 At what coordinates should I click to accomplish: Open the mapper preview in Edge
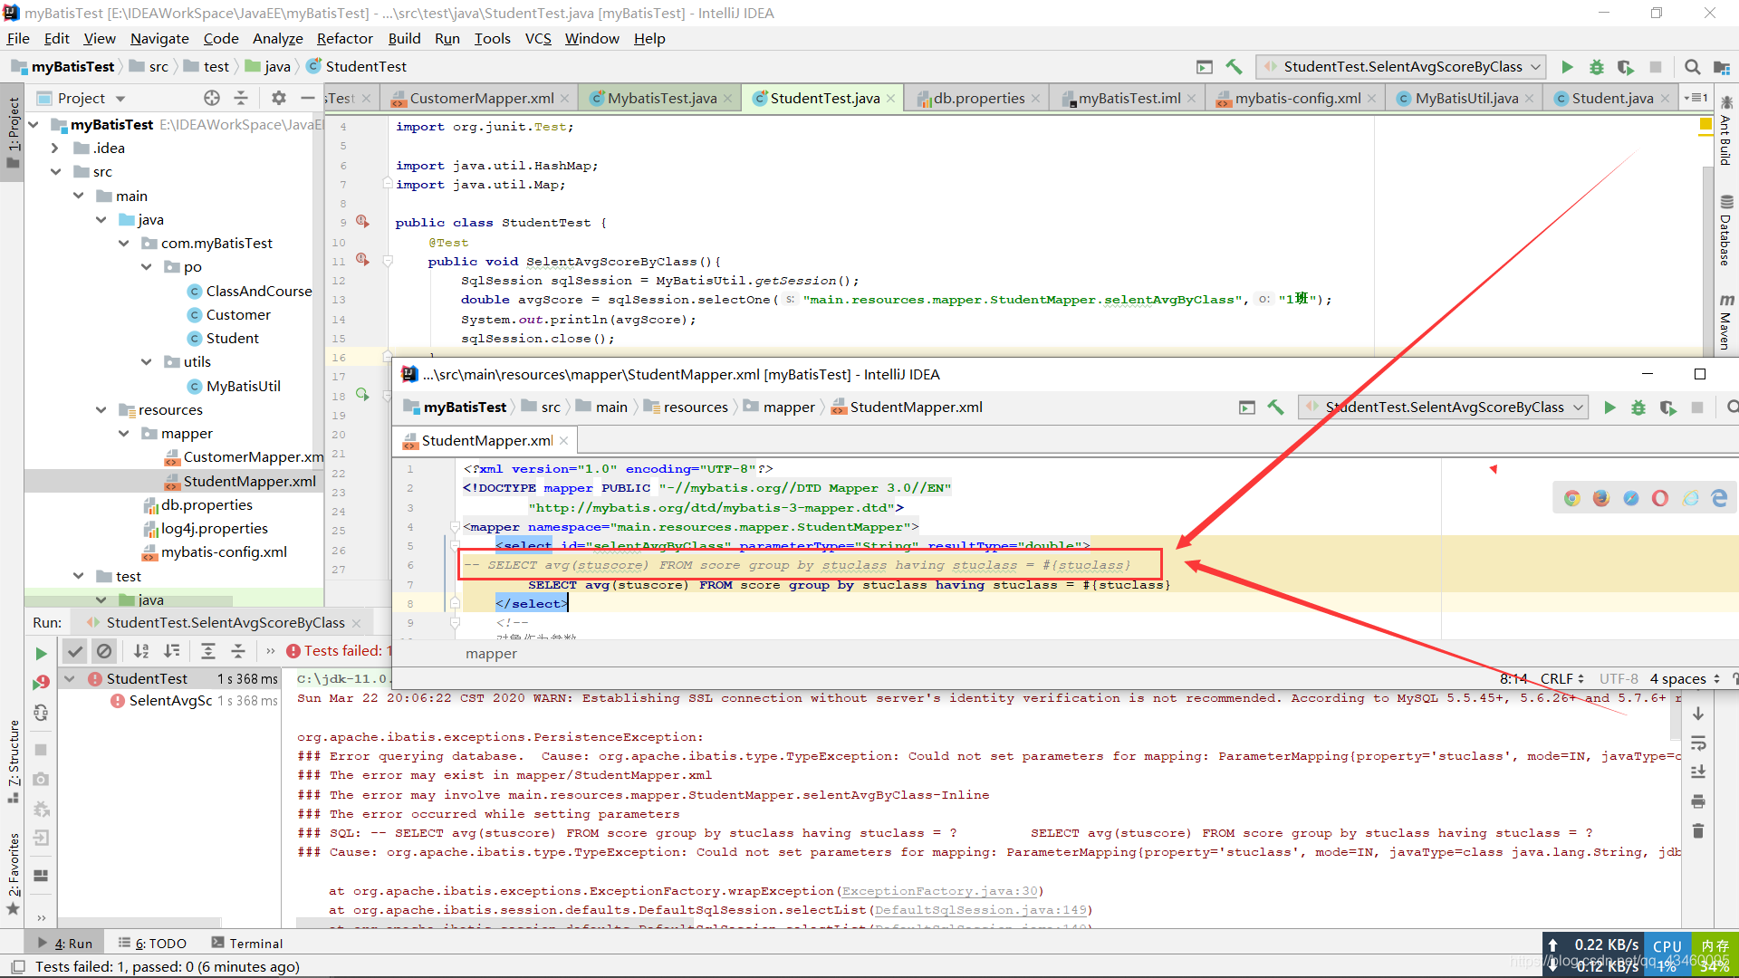pos(1719,498)
